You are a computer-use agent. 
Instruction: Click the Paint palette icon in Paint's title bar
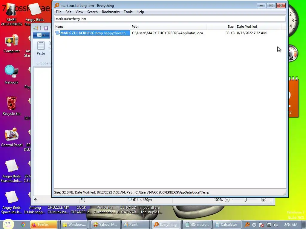(36, 28)
